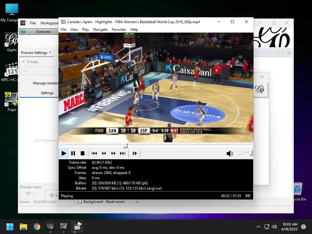Click SVG/PDF/PNG export button

tap(45, 202)
